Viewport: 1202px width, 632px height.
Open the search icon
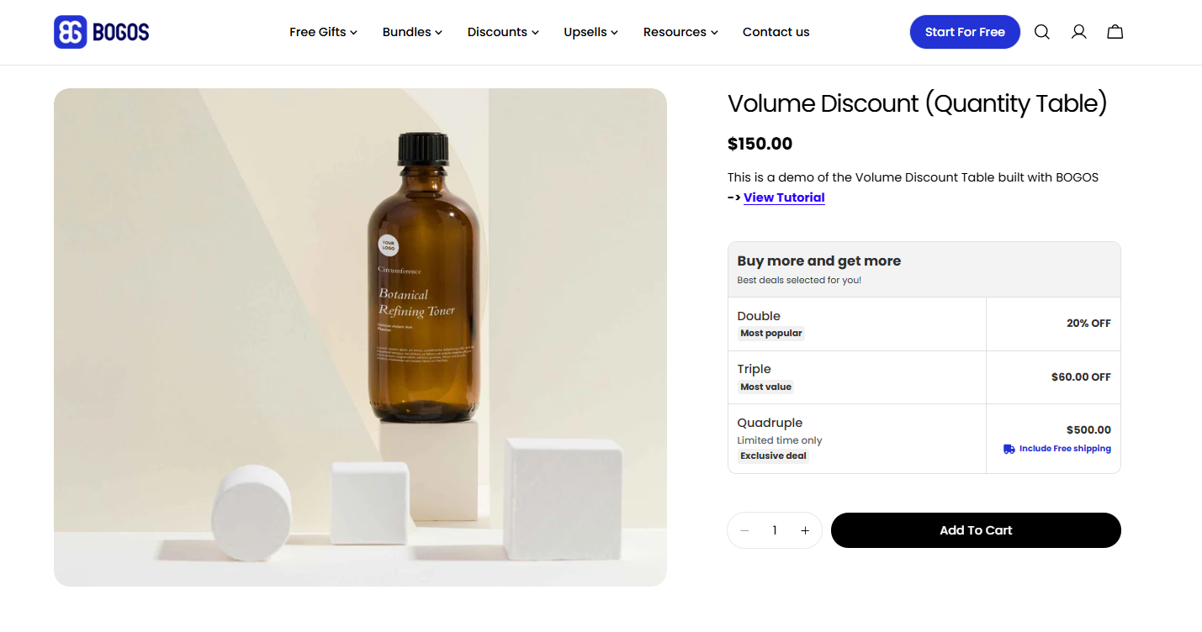point(1041,31)
